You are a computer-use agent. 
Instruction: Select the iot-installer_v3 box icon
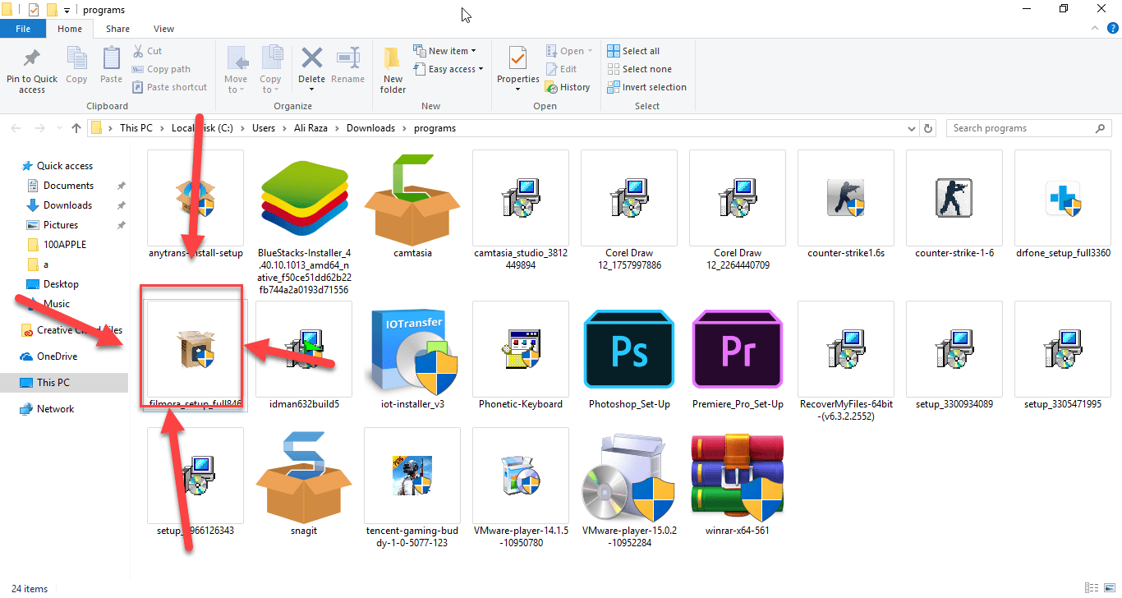[x=412, y=349]
